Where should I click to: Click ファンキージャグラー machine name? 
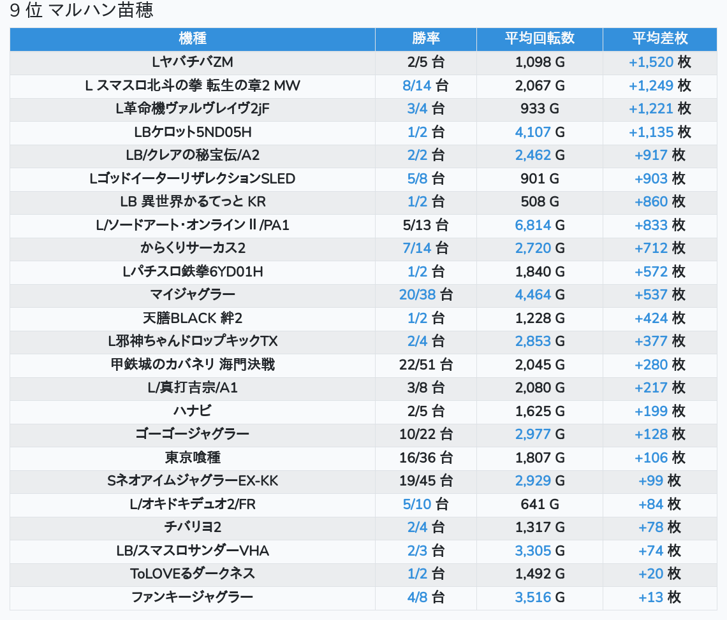pos(193,597)
